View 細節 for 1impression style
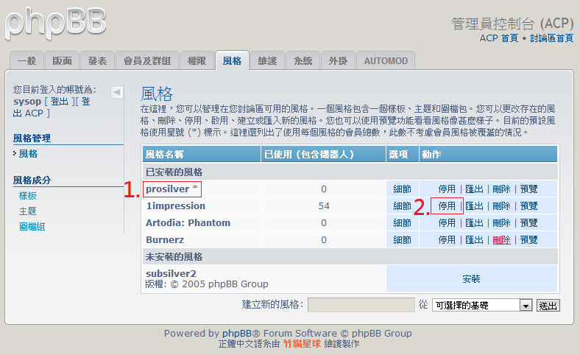This screenshot has height=355, width=580. point(403,206)
